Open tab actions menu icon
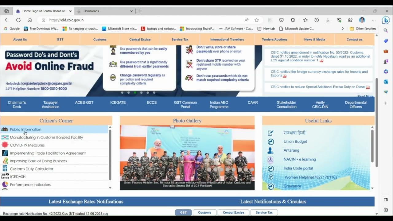393x221 pixels. click(6, 11)
